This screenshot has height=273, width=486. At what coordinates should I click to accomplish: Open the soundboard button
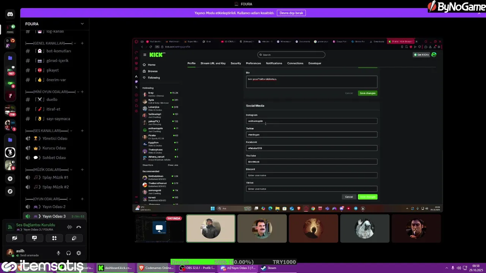[74, 238]
